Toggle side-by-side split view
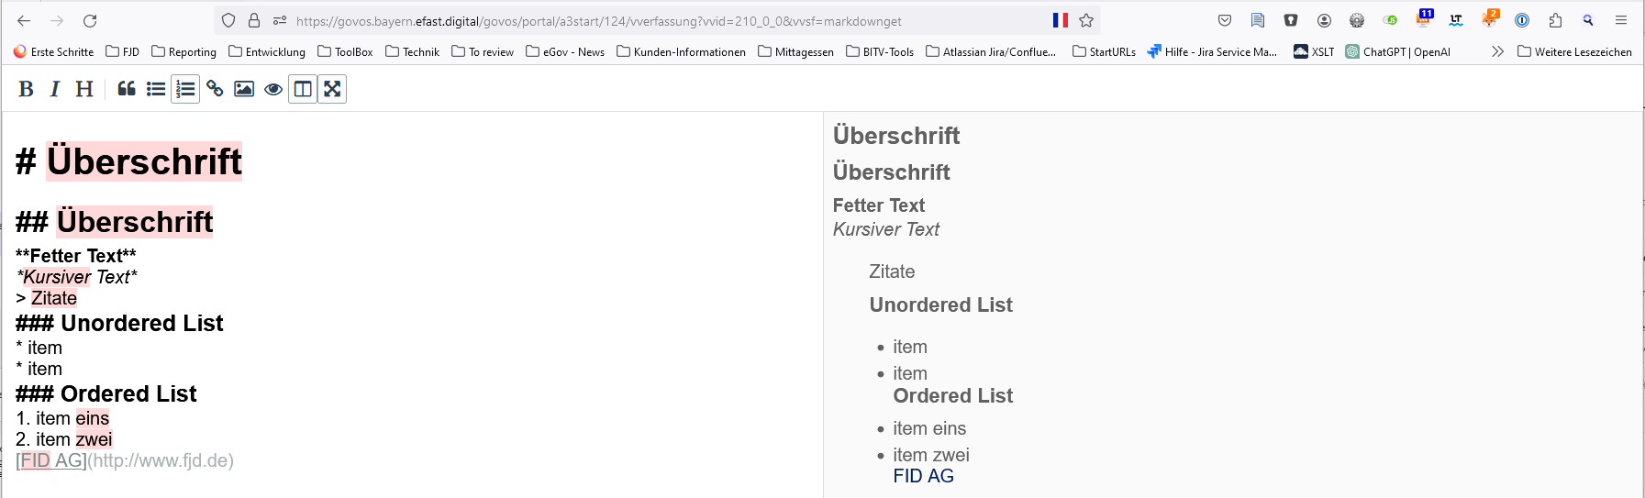 (x=303, y=89)
